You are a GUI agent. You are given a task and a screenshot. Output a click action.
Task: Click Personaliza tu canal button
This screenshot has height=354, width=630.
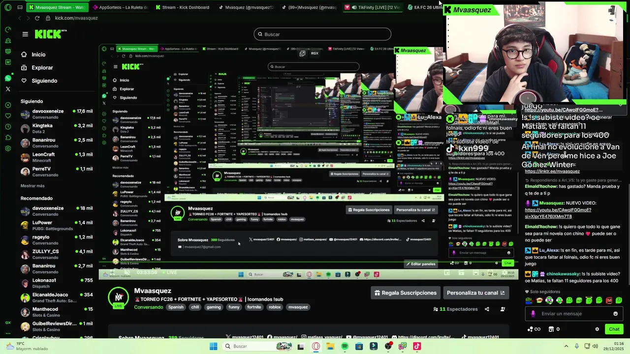(475, 293)
